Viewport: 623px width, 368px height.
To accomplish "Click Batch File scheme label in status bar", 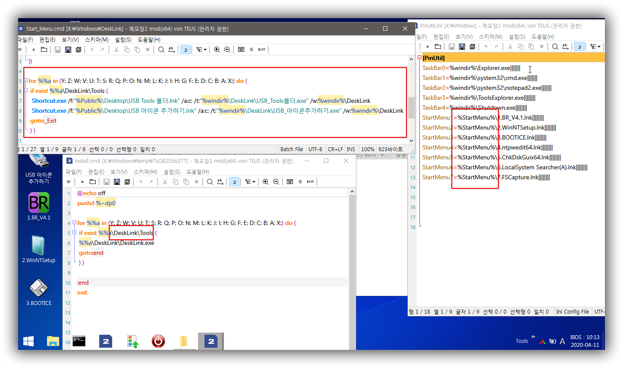I will click(x=292, y=149).
